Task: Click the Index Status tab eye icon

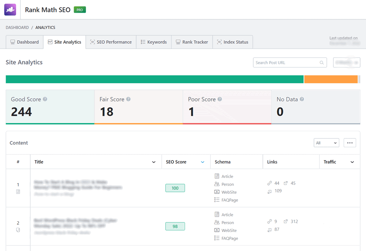Action: pyautogui.click(x=219, y=42)
